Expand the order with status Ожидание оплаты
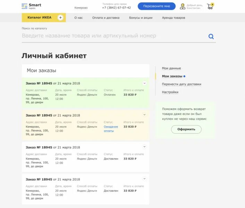This screenshot has width=245, height=208. (x=144, y=115)
